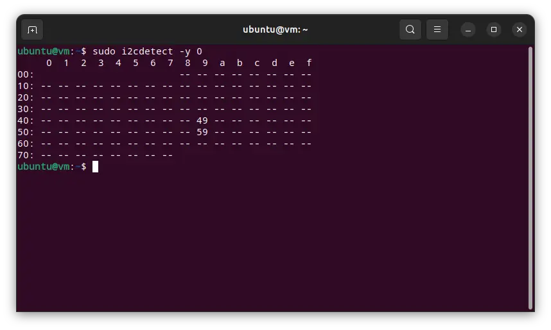
Task: Click the sudo word in command line
Action: tap(103, 51)
